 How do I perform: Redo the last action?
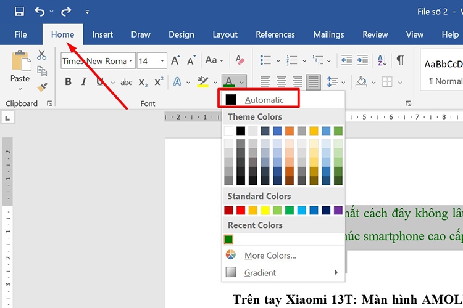click(66, 12)
